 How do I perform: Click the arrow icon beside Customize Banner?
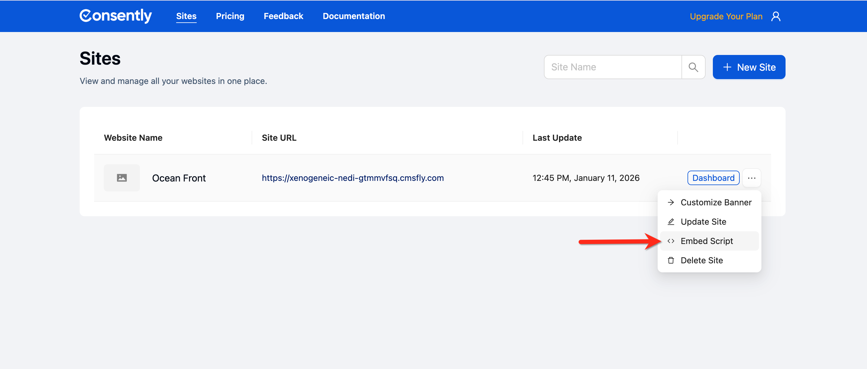671,202
